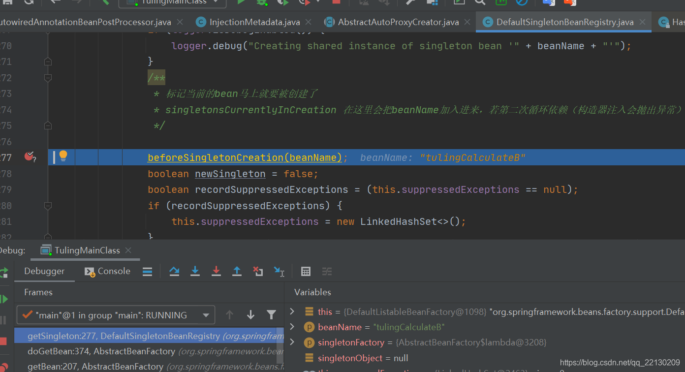685x372 pixels.
Task: Click the Debug bug icon in top toolbar
Action: point(261,2)
